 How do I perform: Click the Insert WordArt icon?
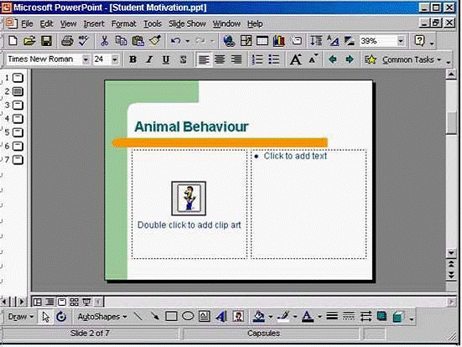[221, 317]
